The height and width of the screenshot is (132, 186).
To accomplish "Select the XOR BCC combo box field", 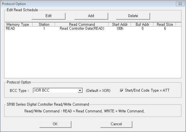I will [58, 91].
